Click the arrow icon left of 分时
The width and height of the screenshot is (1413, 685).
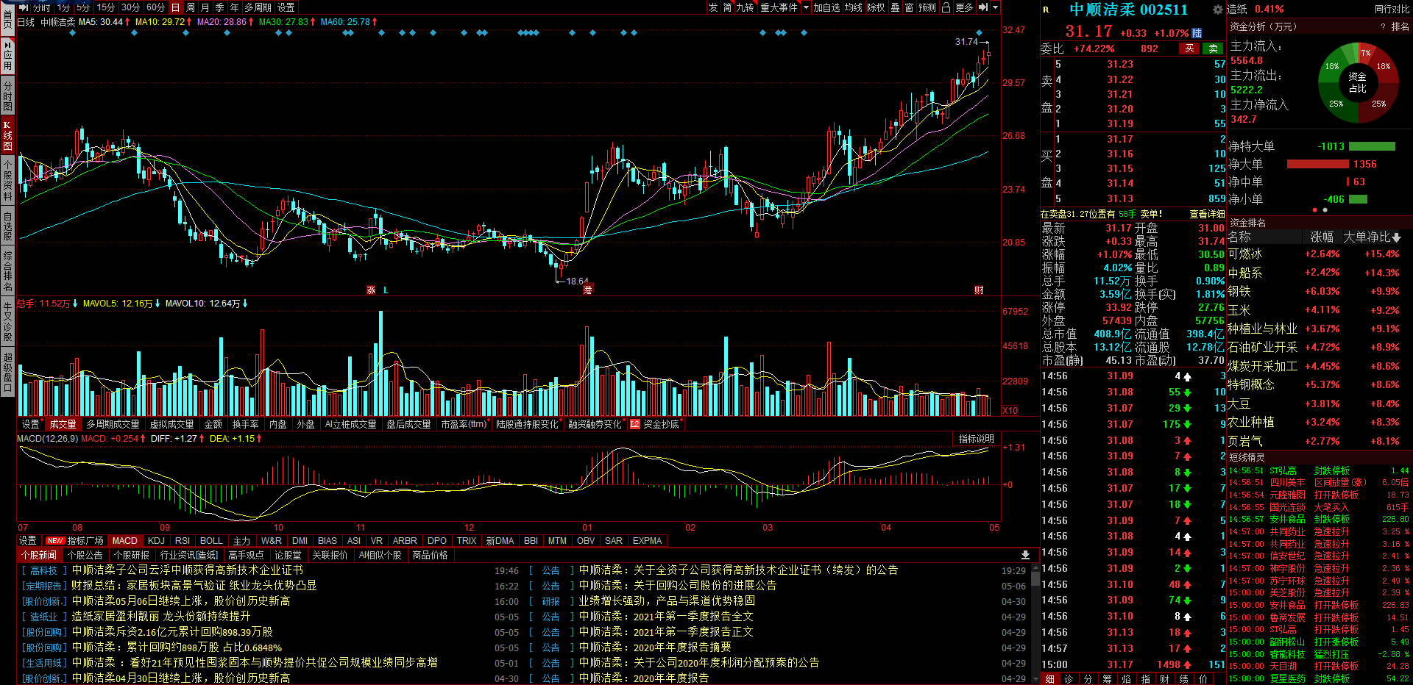tap(24, 7)
